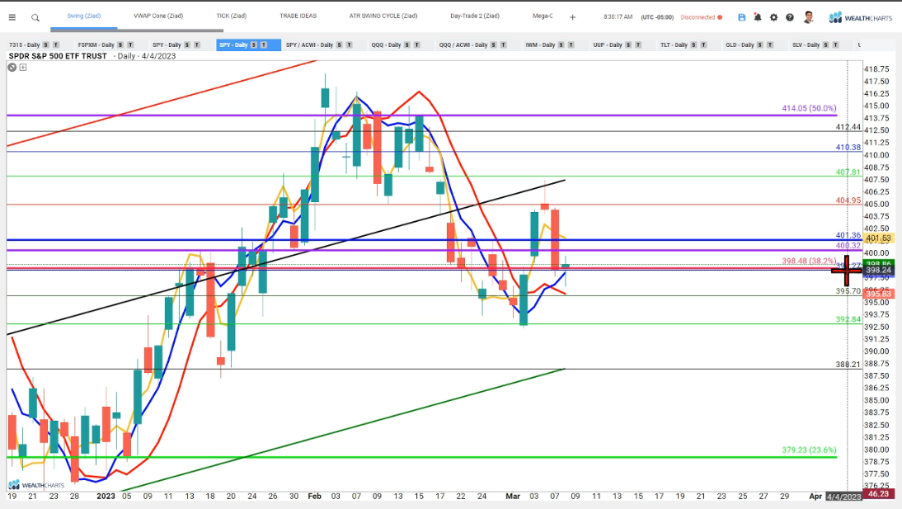Image resolution: width=902 pixels, height=509 pixels.
Task: Click the red 395.83 price axis tag
Action: (878, 294)
